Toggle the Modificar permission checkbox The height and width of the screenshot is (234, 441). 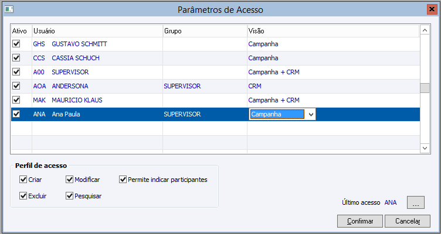[70, 180]
